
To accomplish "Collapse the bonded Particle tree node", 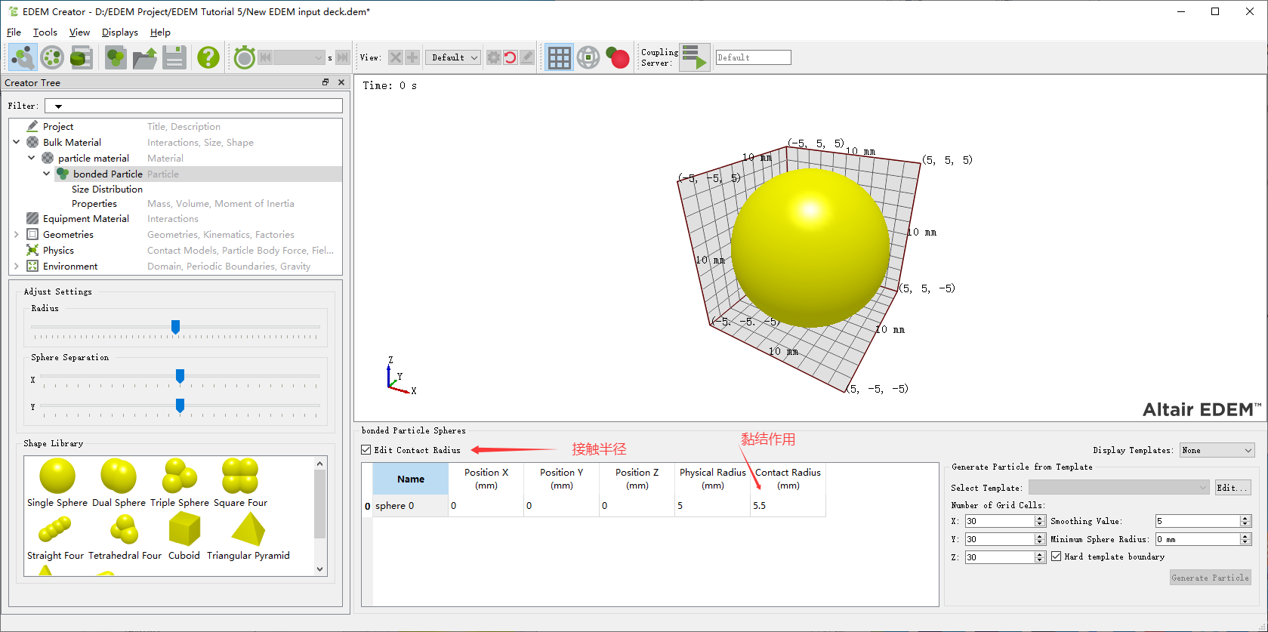I will click(x=47, y=174).
